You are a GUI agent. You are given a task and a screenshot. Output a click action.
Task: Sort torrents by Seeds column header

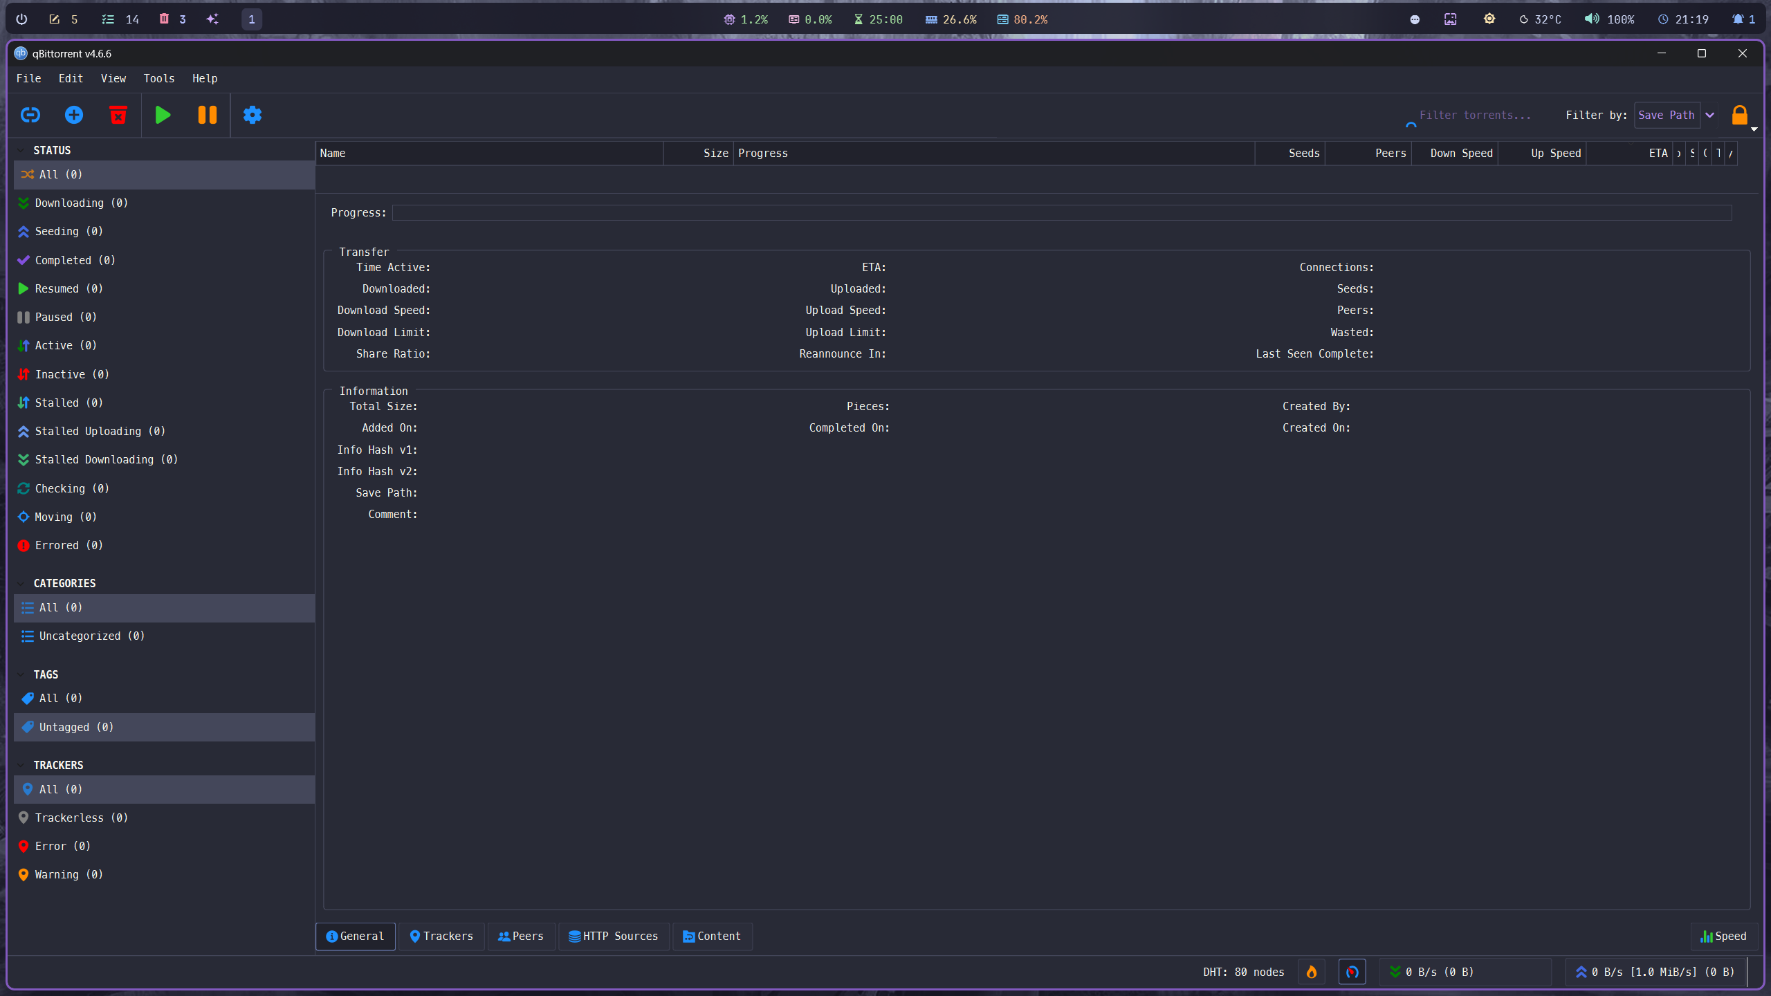1290,153
